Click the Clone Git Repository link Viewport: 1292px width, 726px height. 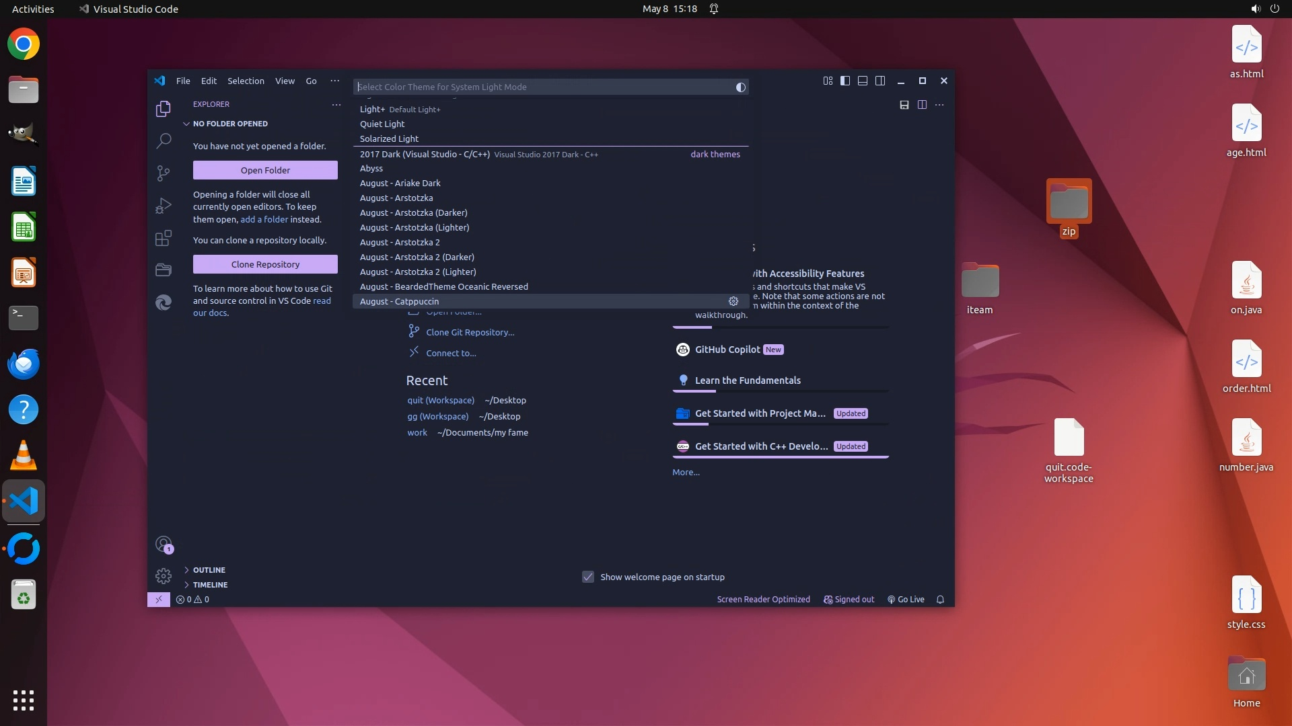pos(470,332)
